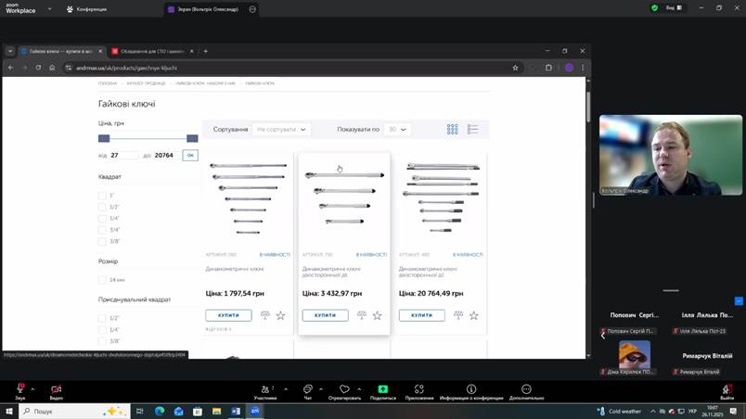Add 1 797,54 грн product to favorites star
This screenshot has height=419, width=746.
(280, 315)
